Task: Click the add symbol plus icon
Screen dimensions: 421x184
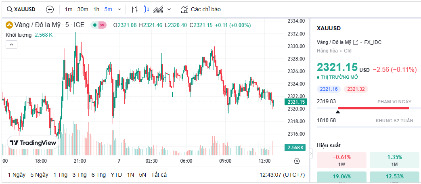Action: point(50,9)
